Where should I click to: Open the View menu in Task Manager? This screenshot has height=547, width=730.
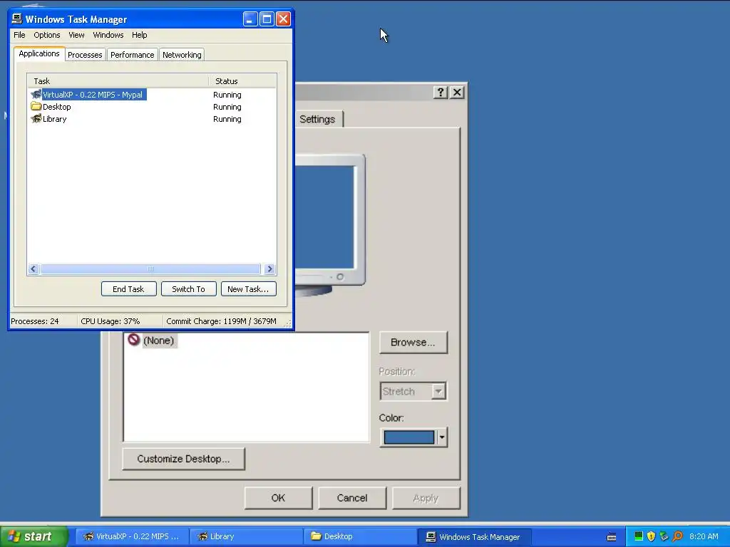[x=76, y=35]
